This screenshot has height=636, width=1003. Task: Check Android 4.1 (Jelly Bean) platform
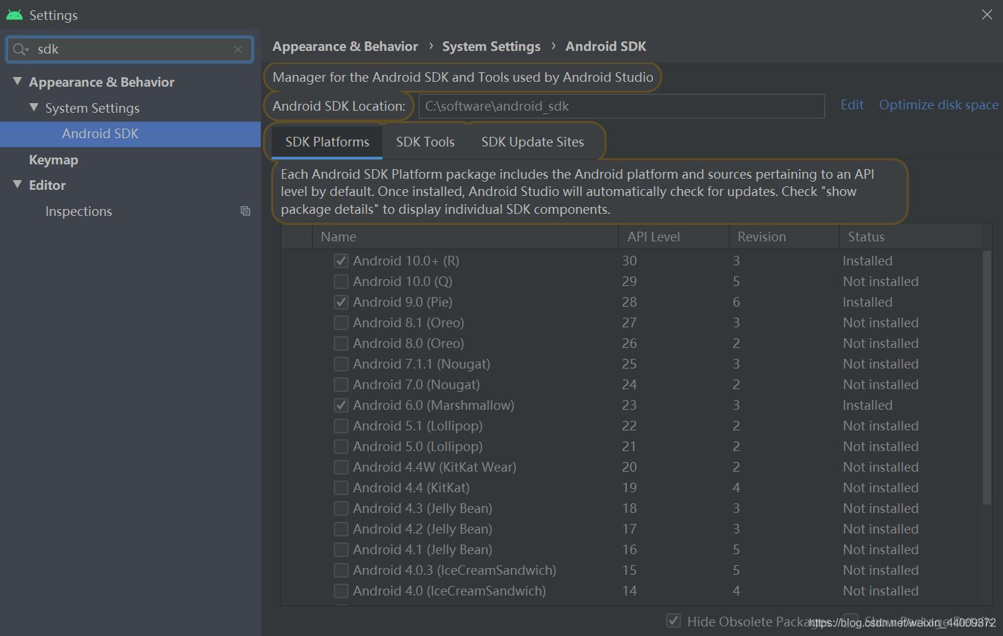341,550
